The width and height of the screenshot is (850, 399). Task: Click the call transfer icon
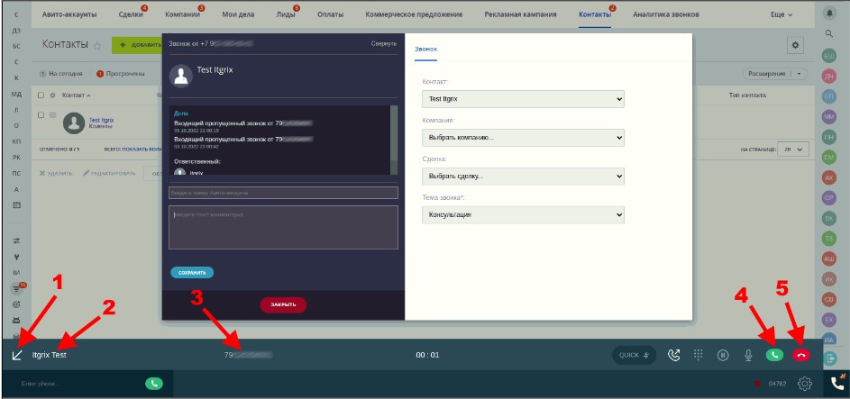pyautogui.click(x=673, y=355)
